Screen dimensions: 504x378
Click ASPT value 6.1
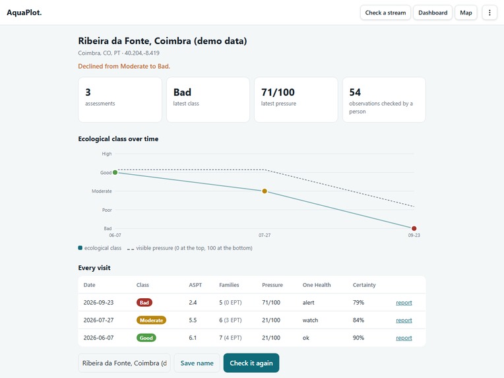click(x=193, y=338)
